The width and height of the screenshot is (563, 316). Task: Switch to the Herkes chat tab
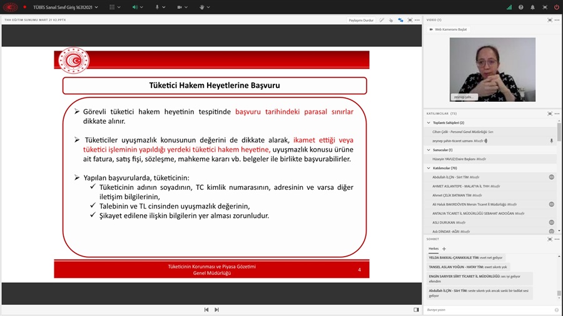click(x=434, y=249)
